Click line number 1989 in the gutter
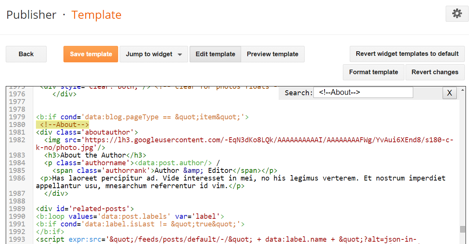469x244 pixels. (17, 209)
